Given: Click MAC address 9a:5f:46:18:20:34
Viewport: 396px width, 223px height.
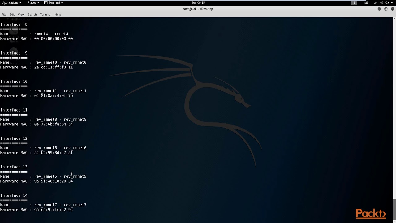Looking at the screenshot, I should click(54, 181).
